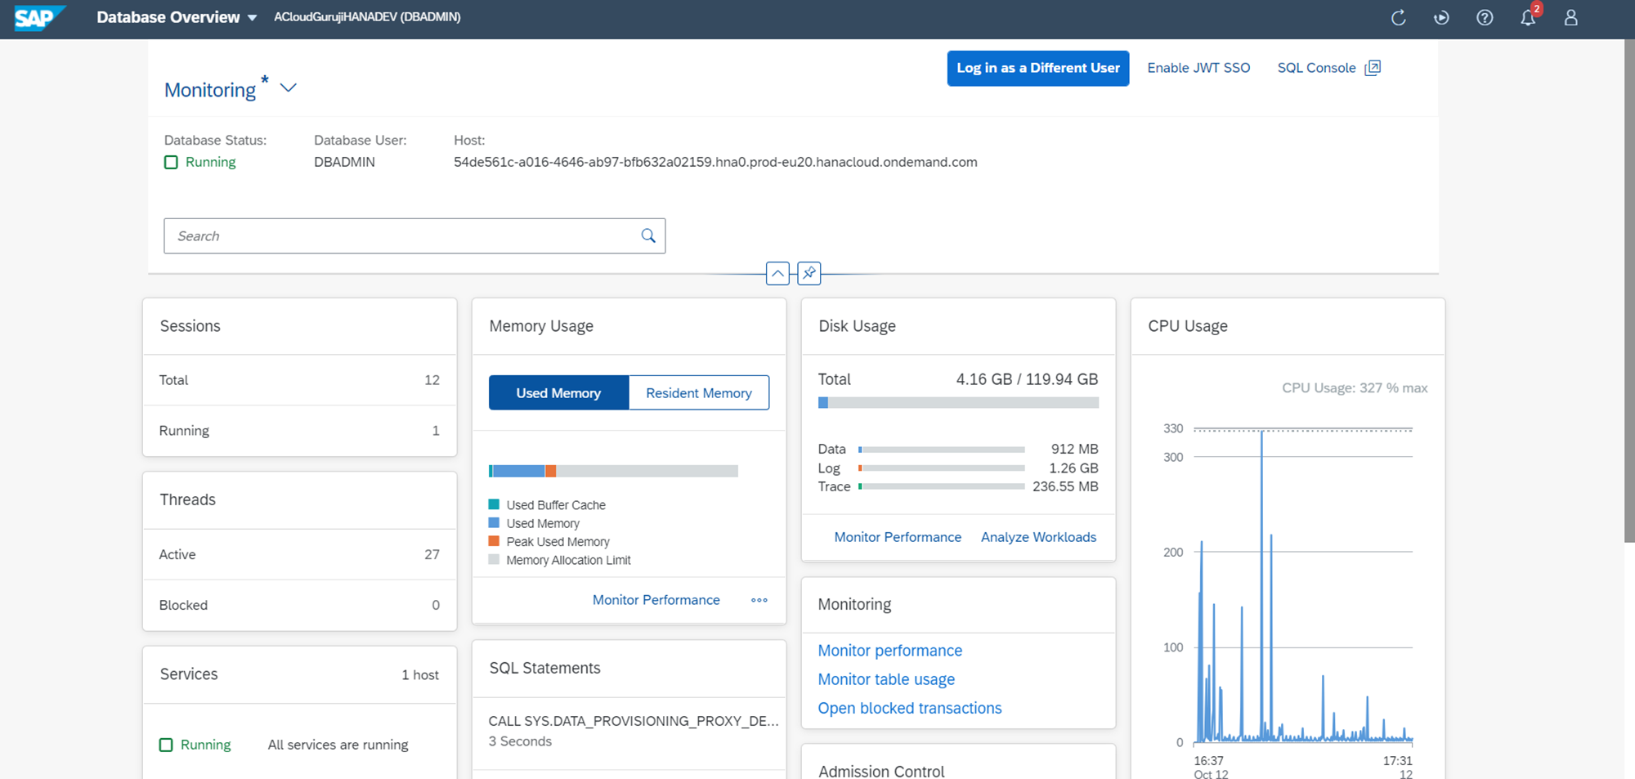Click the search magnifier icon
Image resolution: width=1635 pixels, height=779 pixels.
click(648, 236)
